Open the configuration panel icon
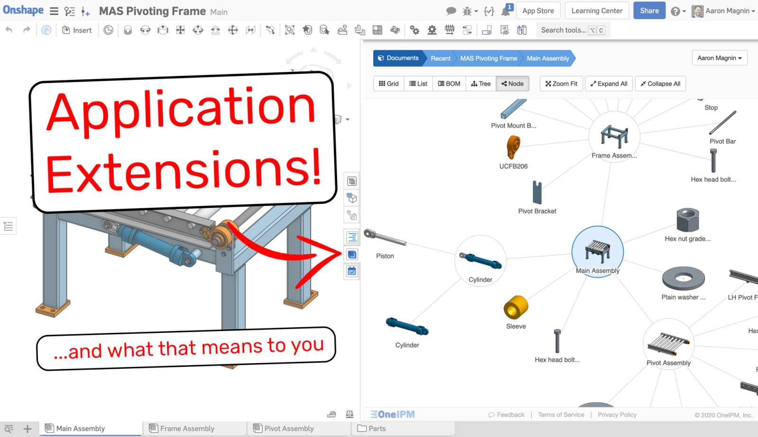Viewport: 758px width, 437px height. click(x=352, y=198)
